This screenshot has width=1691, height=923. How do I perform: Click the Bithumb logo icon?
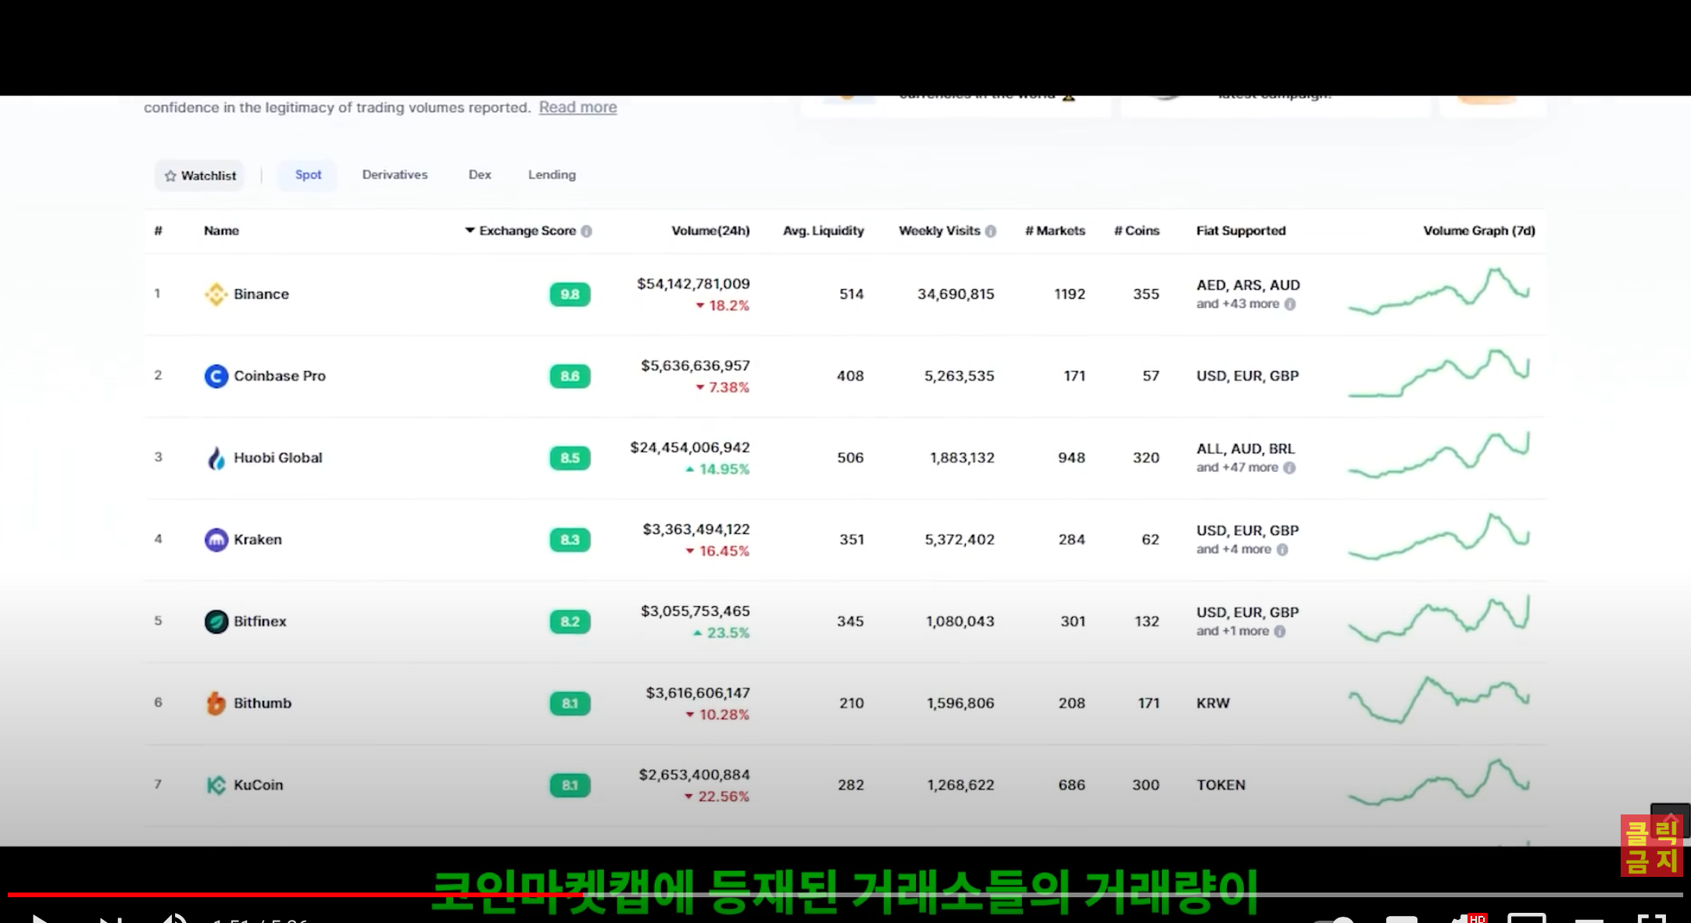click(216, 704)
